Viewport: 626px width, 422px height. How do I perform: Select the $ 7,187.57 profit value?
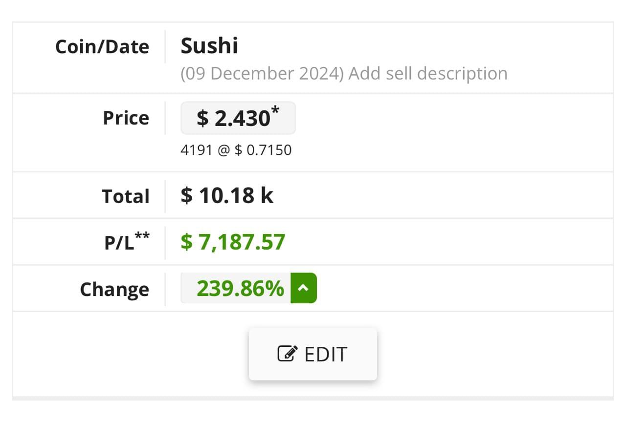[233, 242]
